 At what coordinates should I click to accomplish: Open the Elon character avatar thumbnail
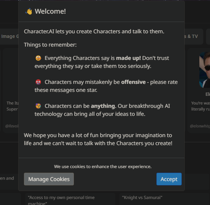(x=204, y=70)
